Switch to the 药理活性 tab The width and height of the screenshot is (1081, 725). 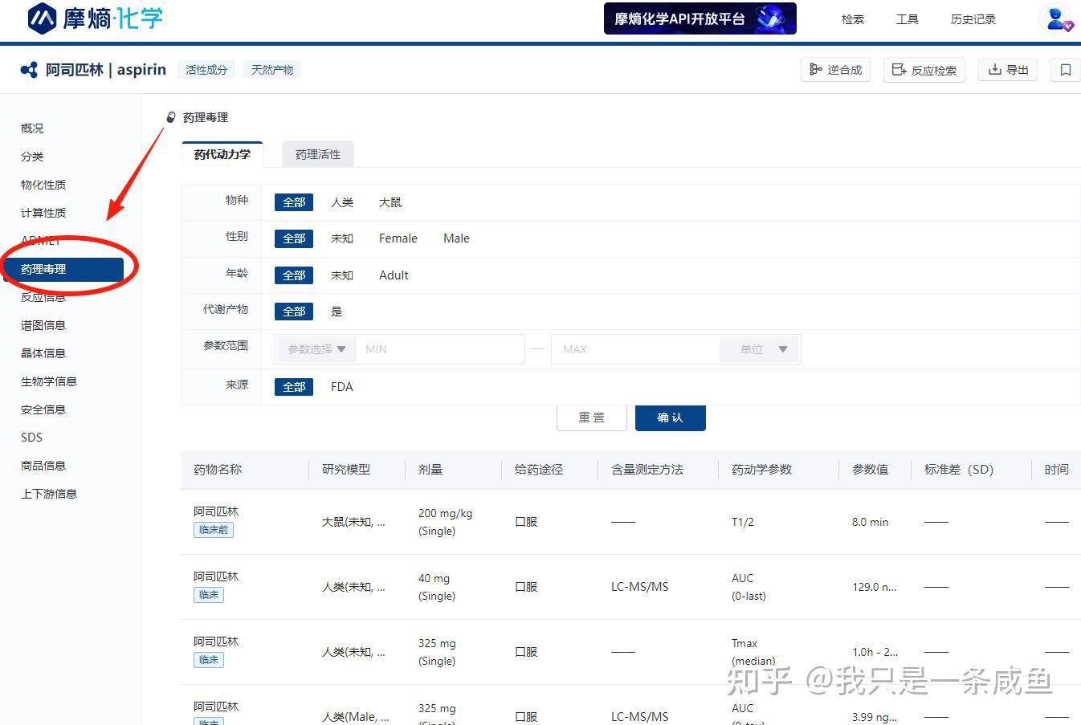[317, 154]
